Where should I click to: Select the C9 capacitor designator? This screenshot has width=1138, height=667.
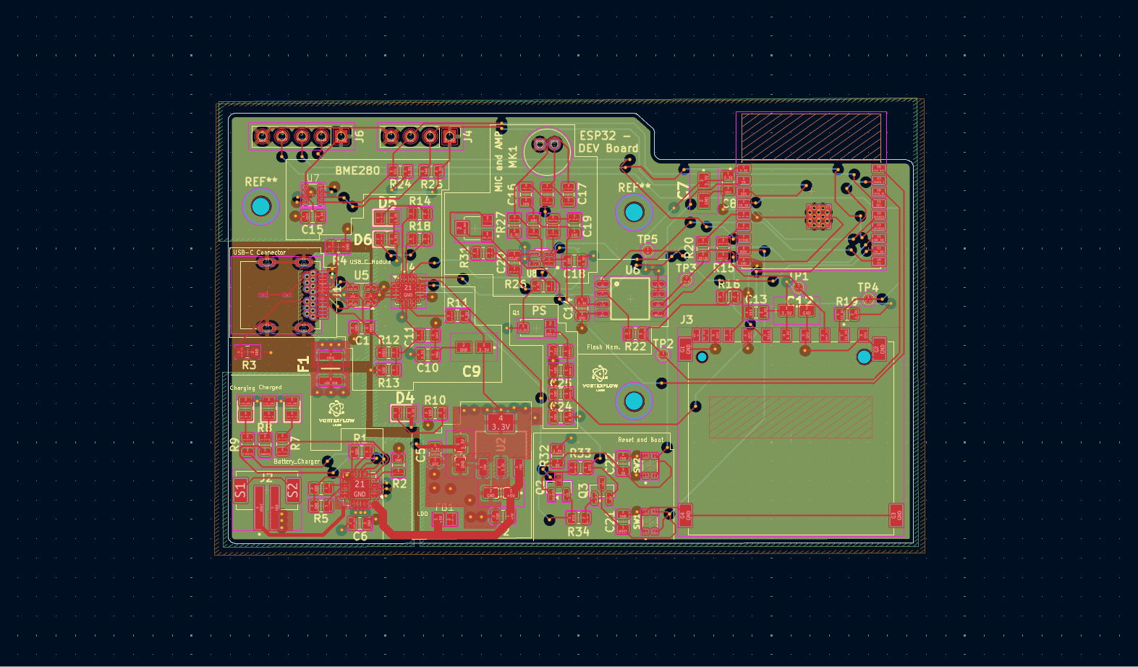coord(471,371)
